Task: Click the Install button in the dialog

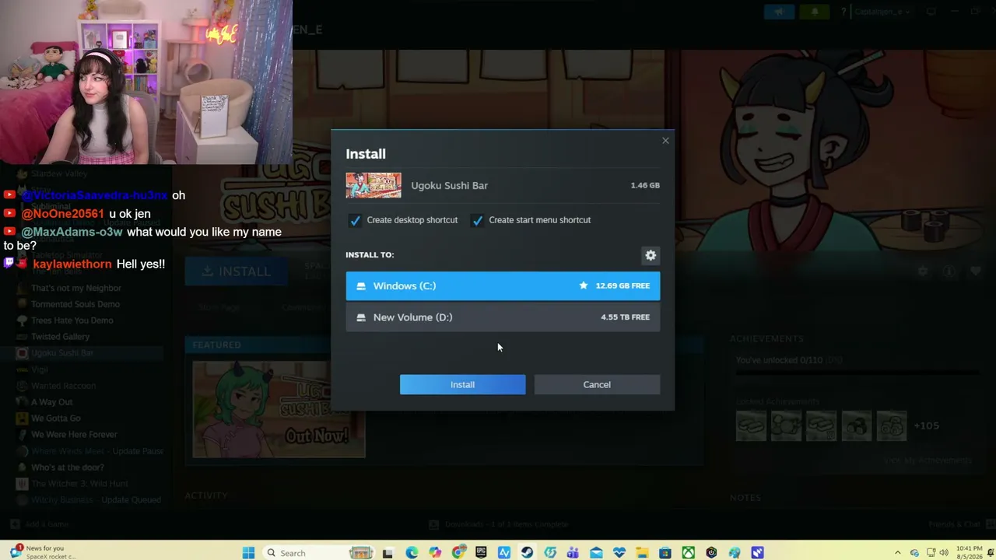Action: pos(462,384)
